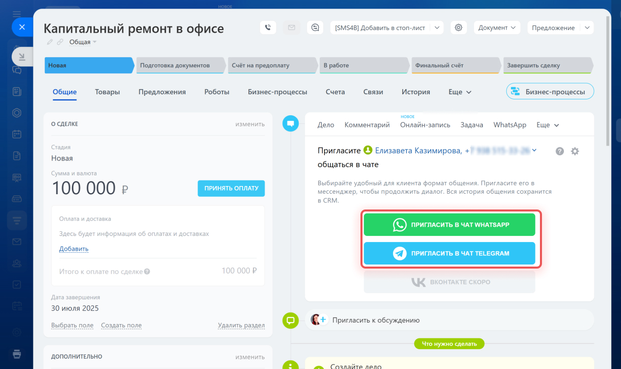Click Пригласить в чат Telegram

point(450,253)
